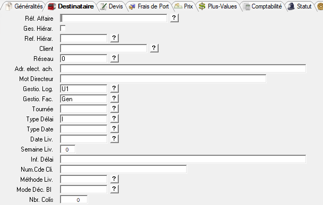
Task: Click the Type Délai input field
Action: [84, 119]
